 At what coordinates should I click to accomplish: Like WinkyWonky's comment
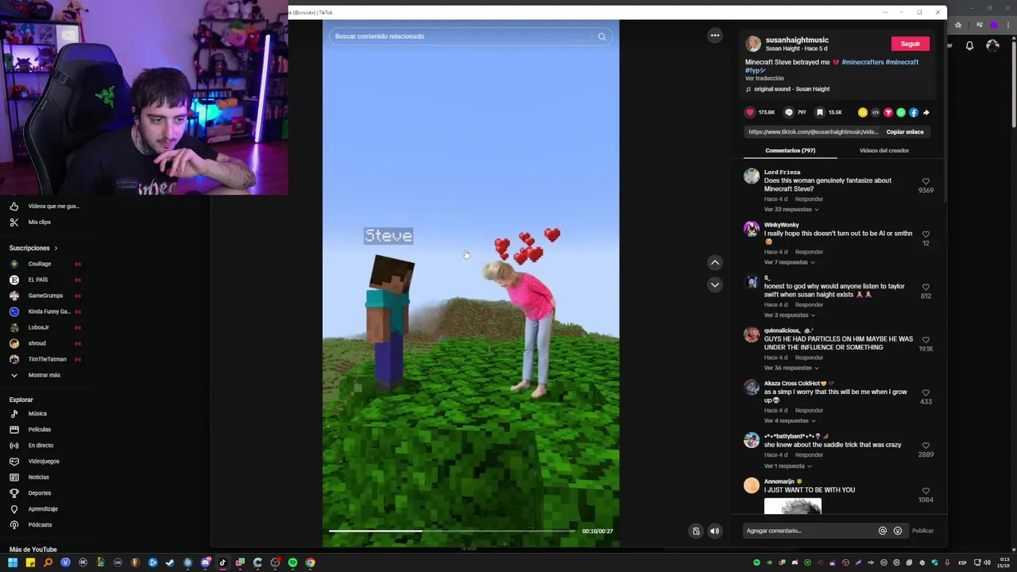pyautogui.click(x=926, y=234)
